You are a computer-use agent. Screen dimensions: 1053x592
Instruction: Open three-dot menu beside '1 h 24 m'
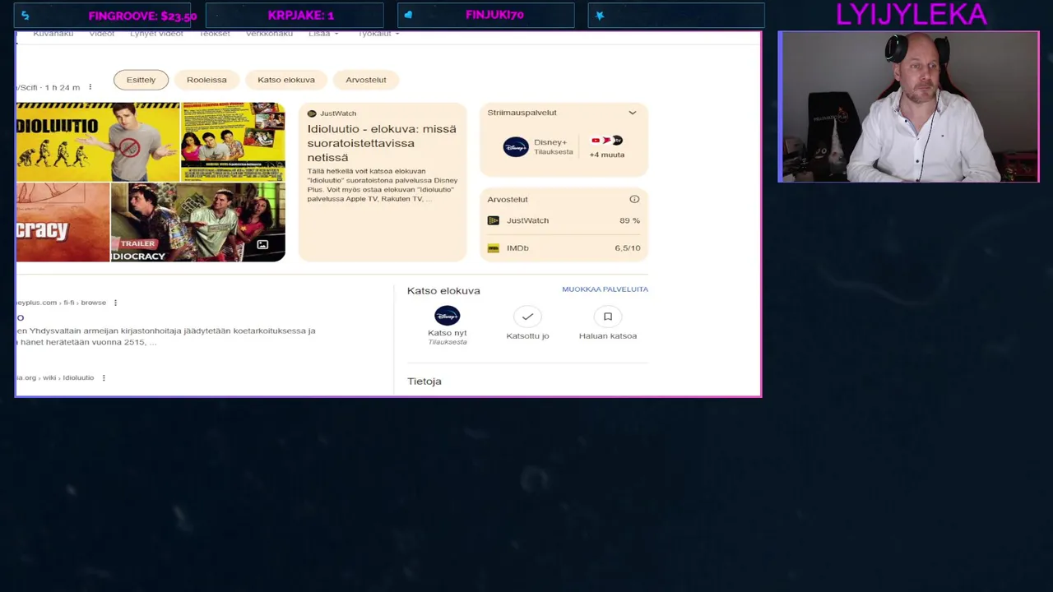90,87
